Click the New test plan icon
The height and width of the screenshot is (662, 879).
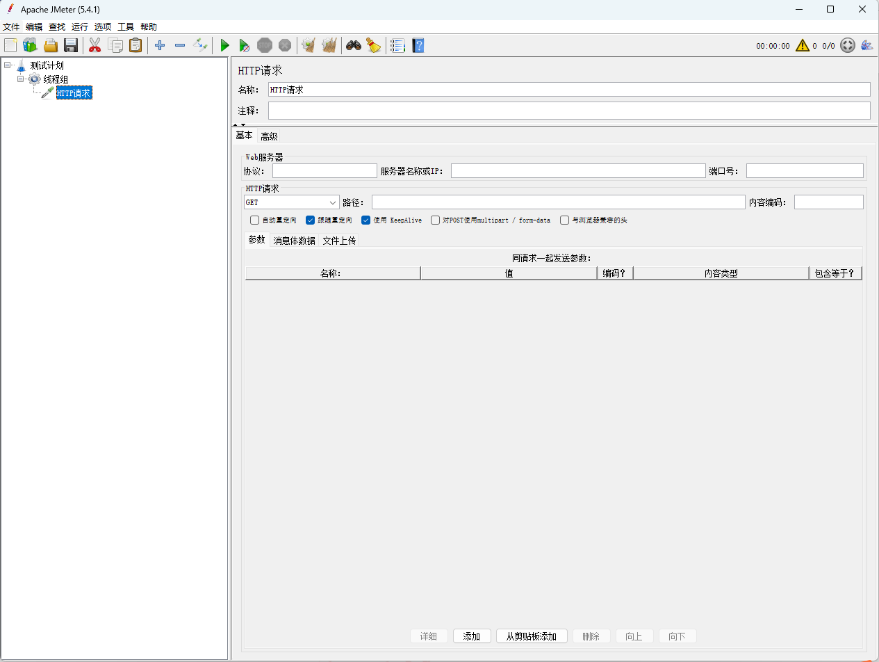pos(10,46)
